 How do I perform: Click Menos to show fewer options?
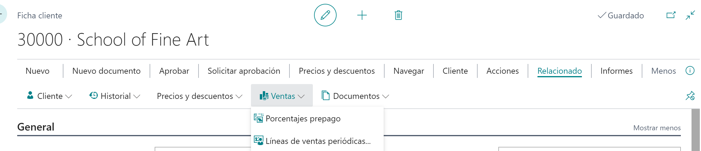point(663,71)
